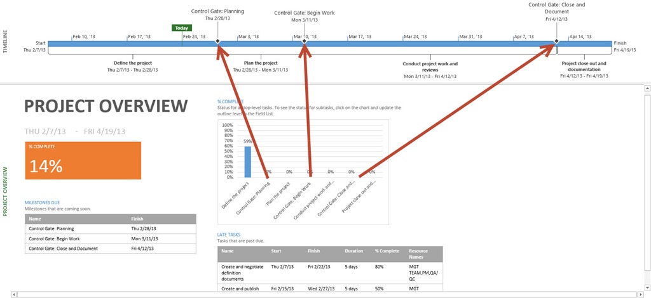Click the blue Define the project bar
The height and width of the screenshot is (298, 651).
[247, 162]
